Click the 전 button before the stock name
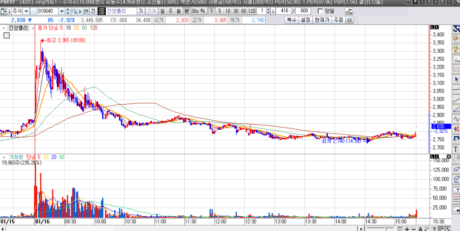The height and width of the screenshot is (231, 460). click(x=93, y=11)
